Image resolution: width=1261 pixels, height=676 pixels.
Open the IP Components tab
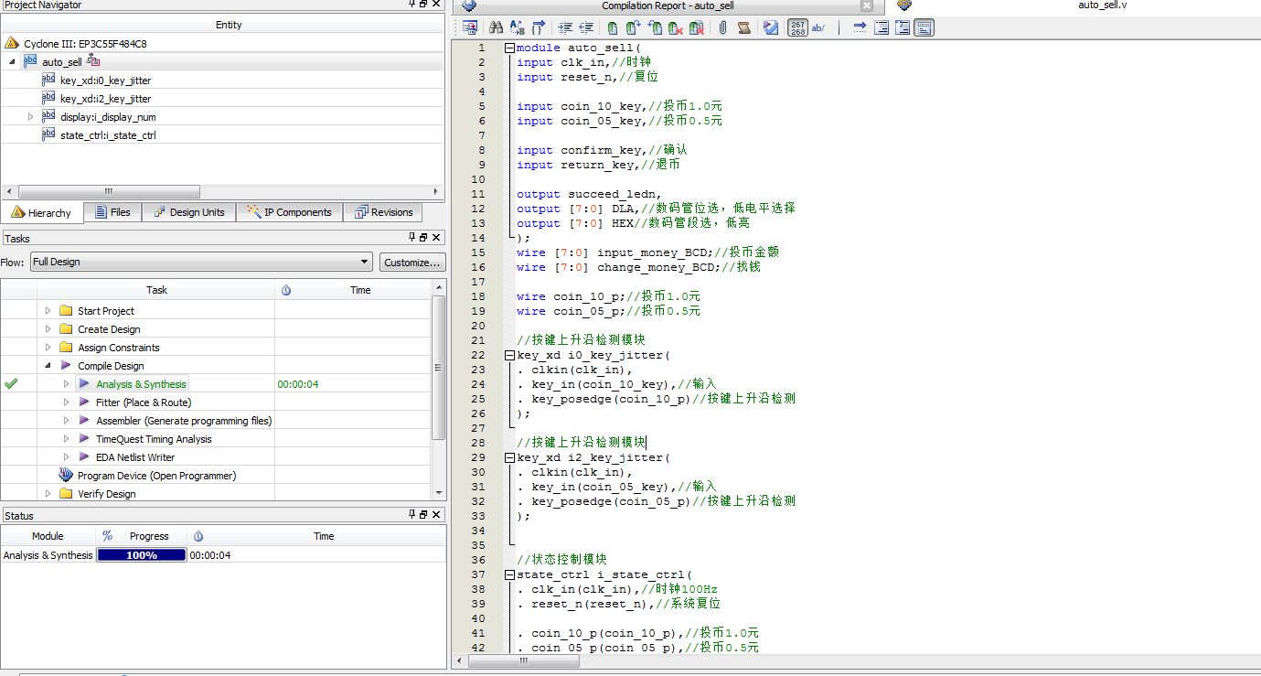click(x=290, y=212)
